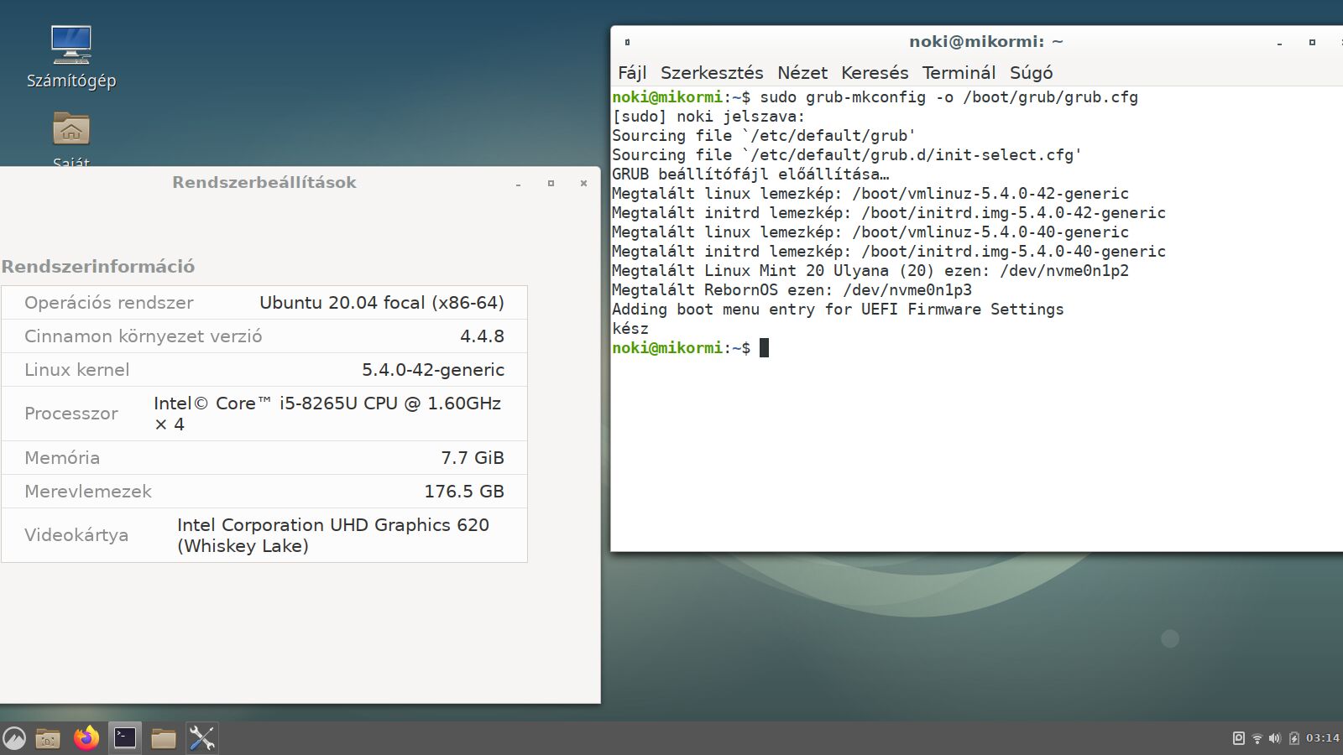
Task: Click the 'kész' output line
Action: [x=630, y=329]
